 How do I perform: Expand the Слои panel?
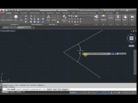pyautogui.click(x=76, y=25)
